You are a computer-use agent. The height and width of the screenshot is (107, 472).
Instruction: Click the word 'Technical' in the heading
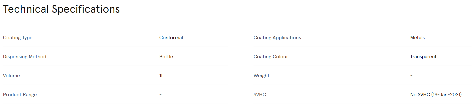tap(26, 9)
